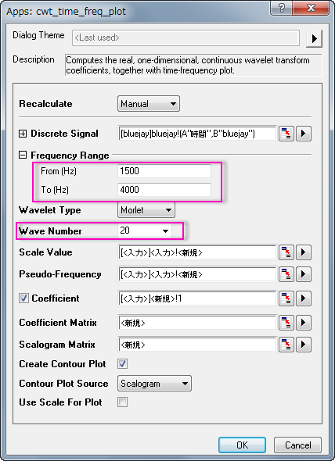The image size is (335, 461).
Task: Pick the range selector icon for Scale Value
Action: (x=286, y=252)
